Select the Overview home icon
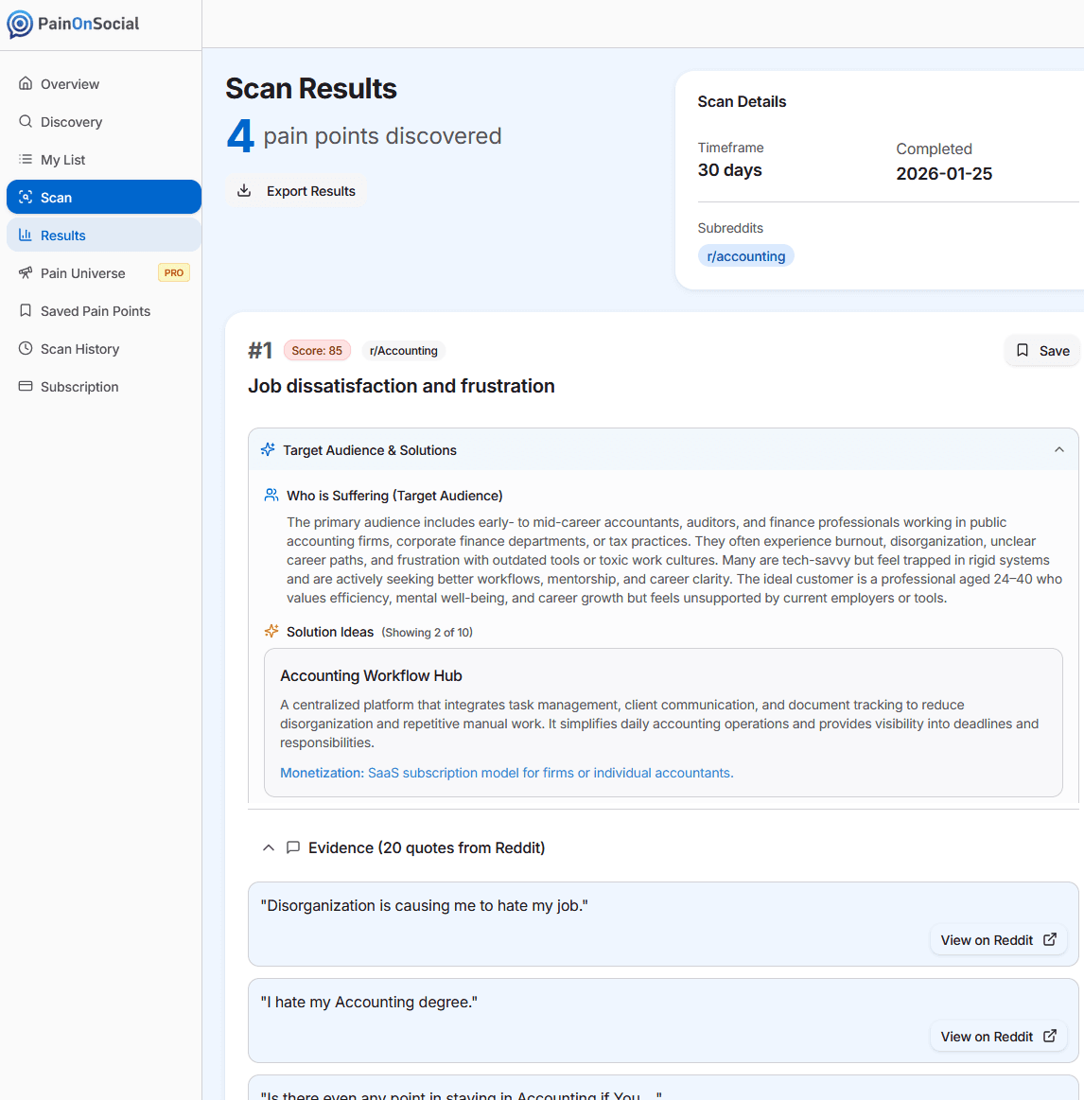This screenshot has height=1100, width=1084. pyautogui.click(x=25, y=83)
